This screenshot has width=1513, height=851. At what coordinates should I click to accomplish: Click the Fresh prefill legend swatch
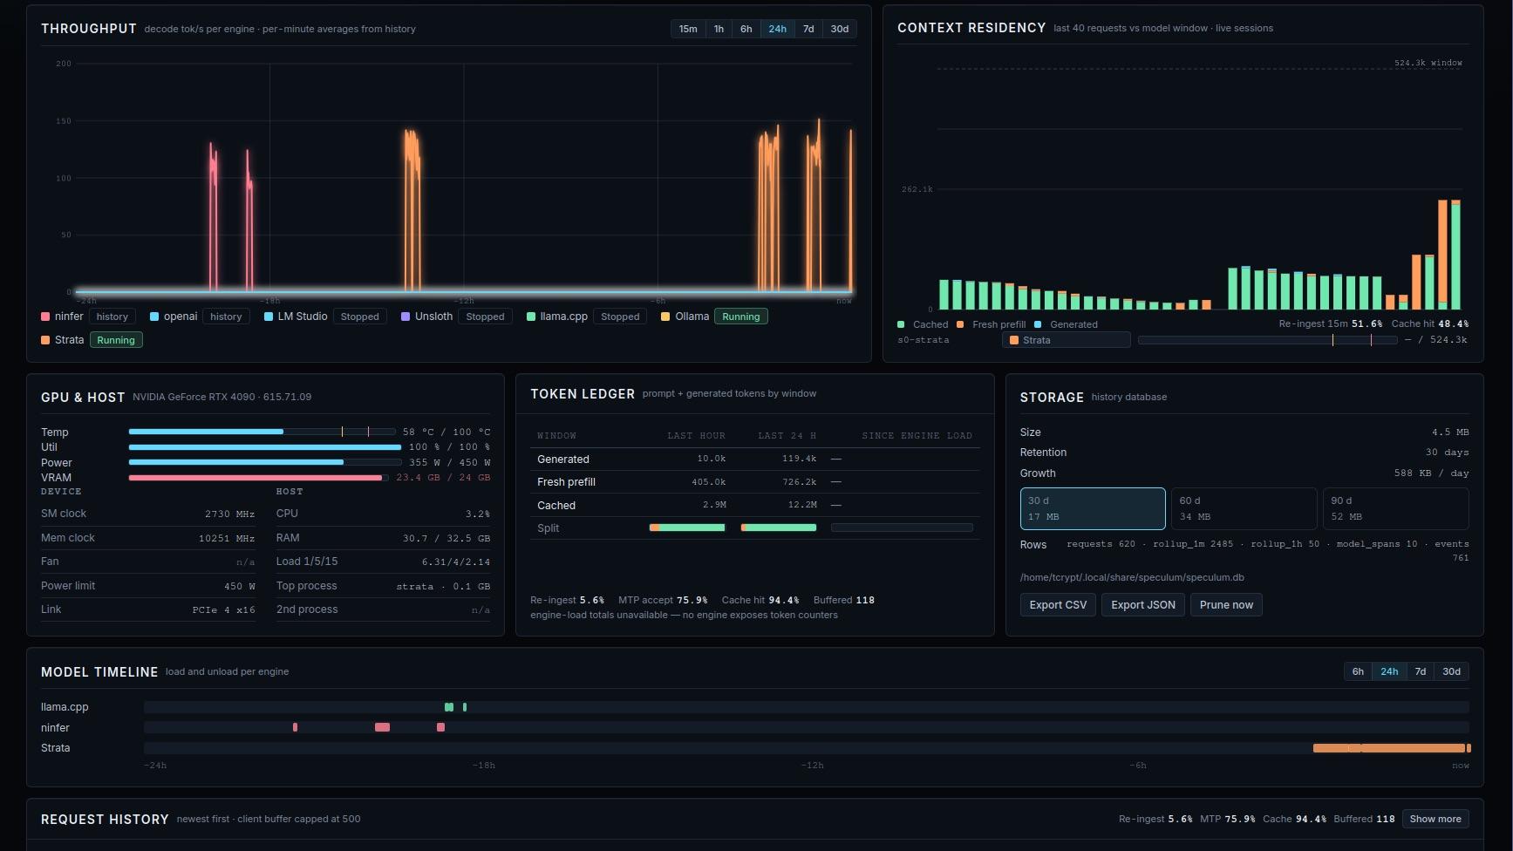(x=960, y=324)
